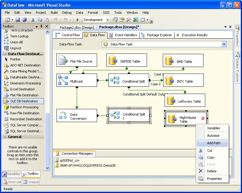Click the New Project toolbar icon
The image size is (242, 193).
point(7,20)
